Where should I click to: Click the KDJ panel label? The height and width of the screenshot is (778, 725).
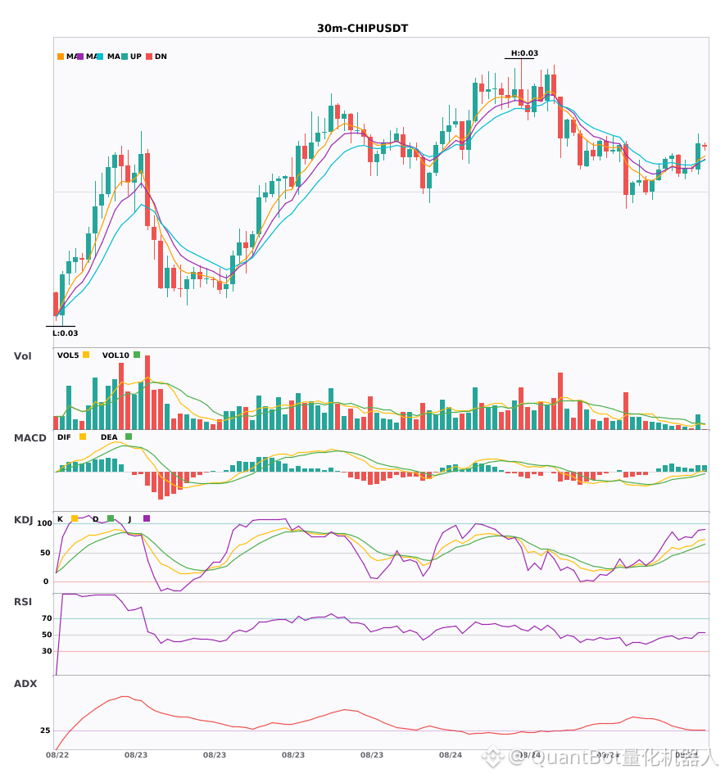click(x=23, y=520)
